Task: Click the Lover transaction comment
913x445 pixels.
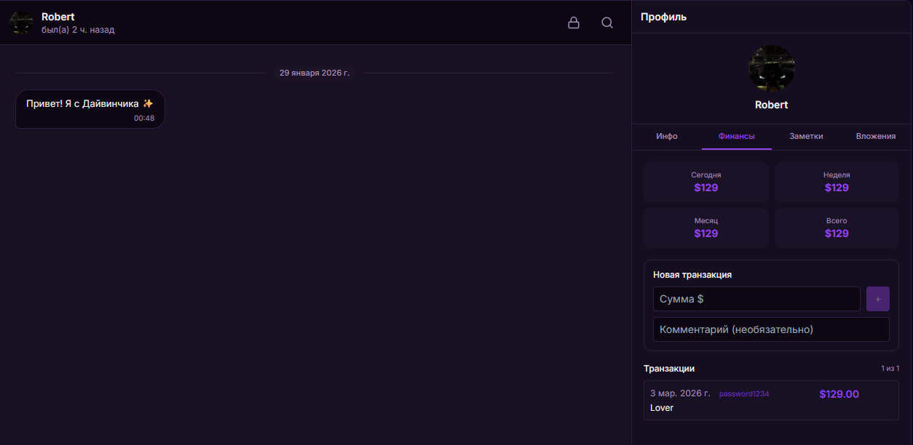Action: point(662,408)
